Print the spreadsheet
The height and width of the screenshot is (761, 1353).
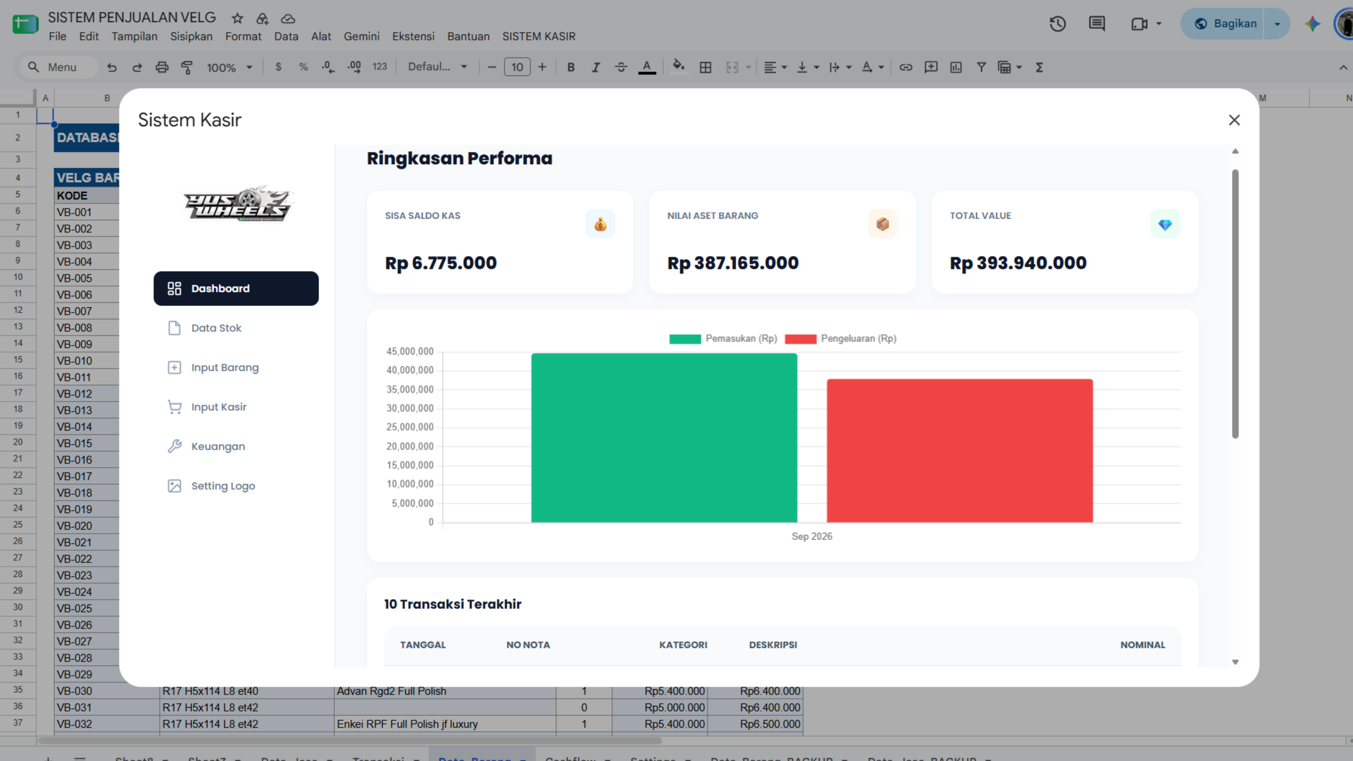tap(162, 67)
